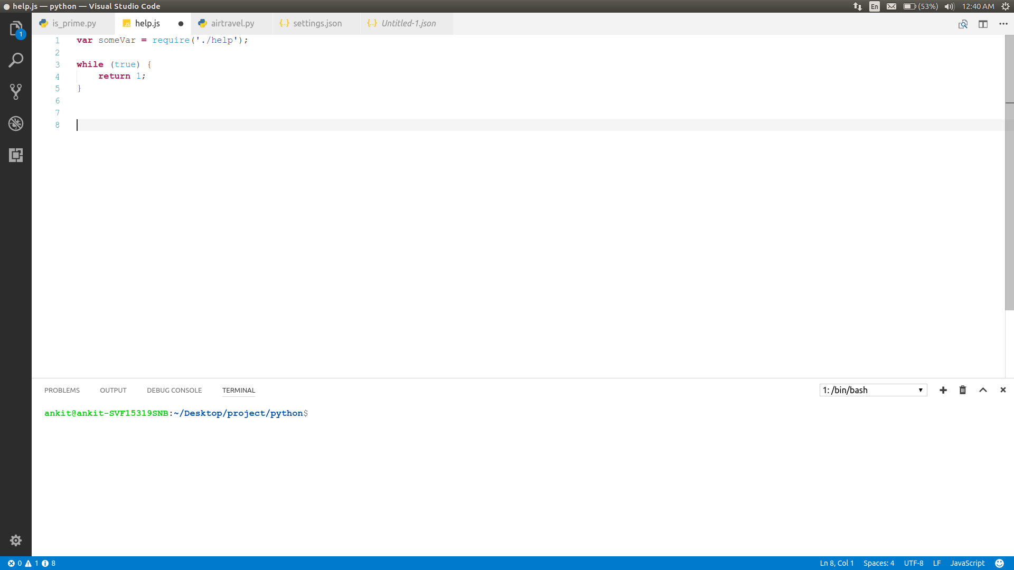Toggle maximize the terminal panel

point(983,390)
